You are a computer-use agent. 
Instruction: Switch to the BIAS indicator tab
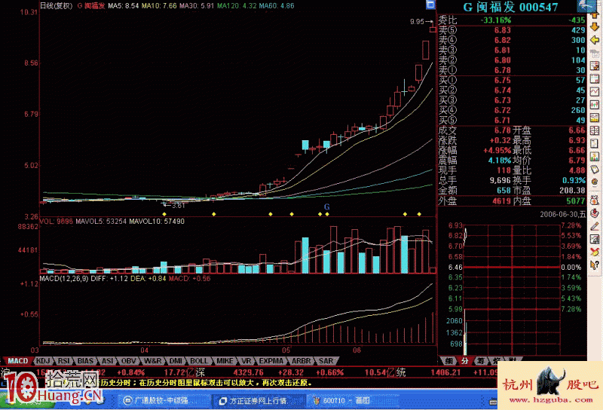tap(85, 361)
